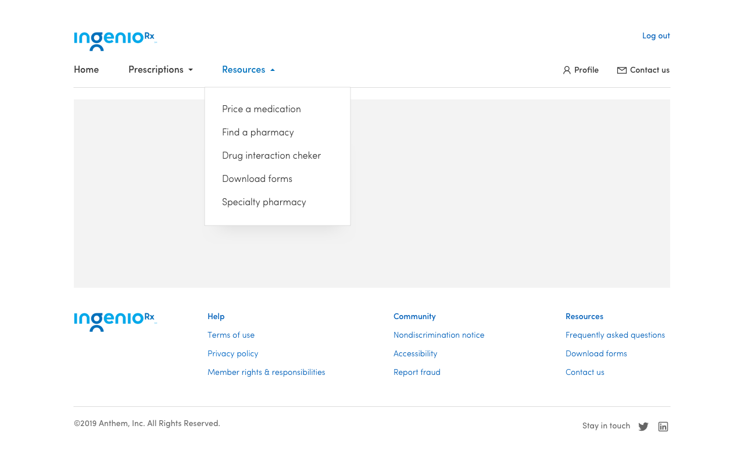View Member rights & responsibilities
The width and height of the screenshot is (744, 465).
point(266,373)
